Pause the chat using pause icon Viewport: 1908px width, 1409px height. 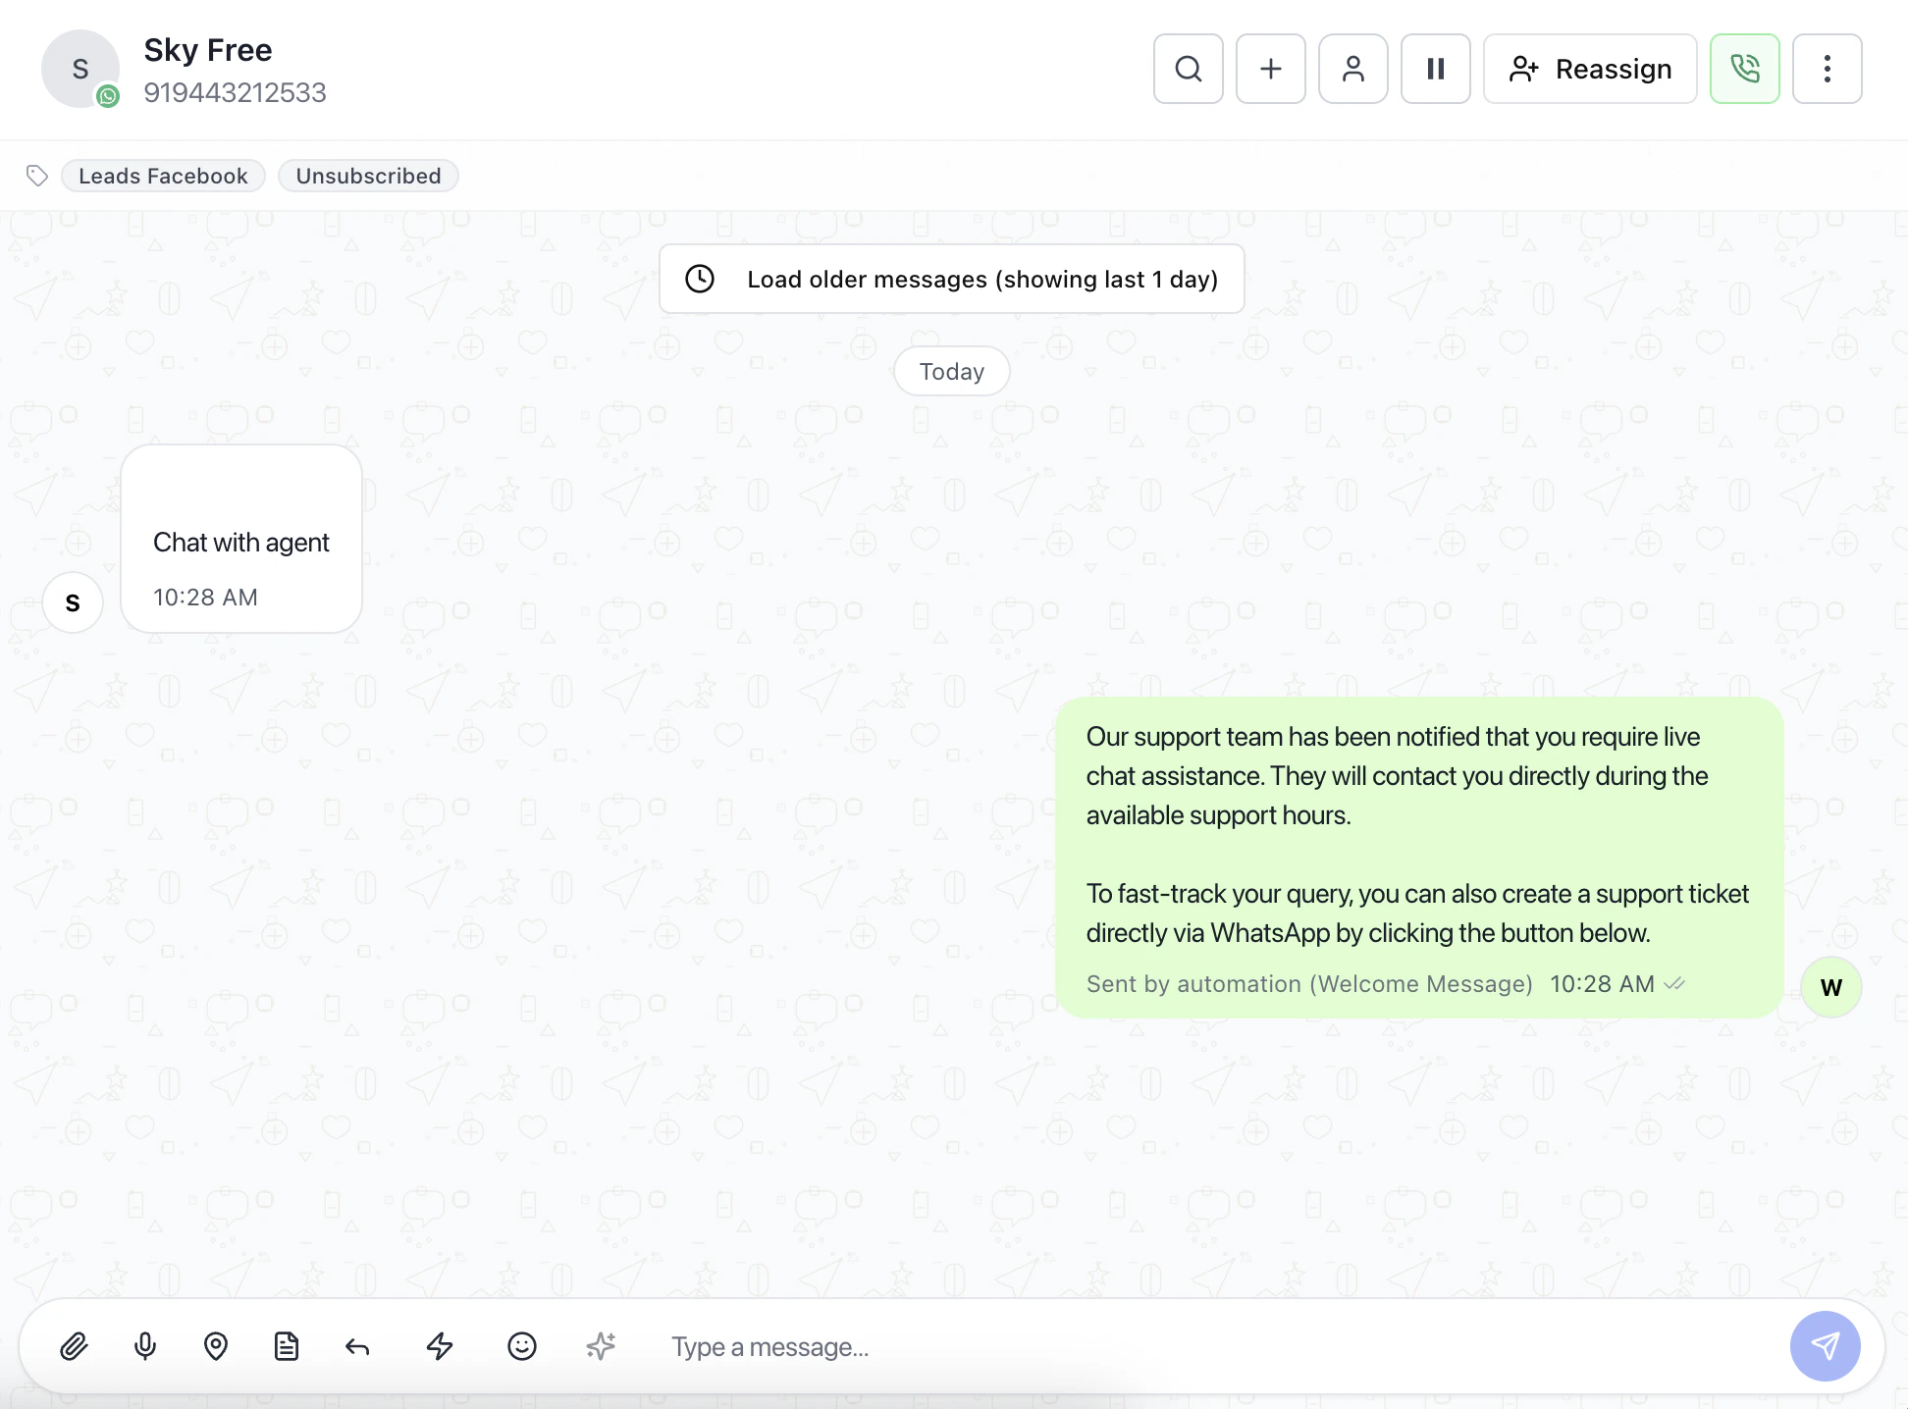[1435, 69]
